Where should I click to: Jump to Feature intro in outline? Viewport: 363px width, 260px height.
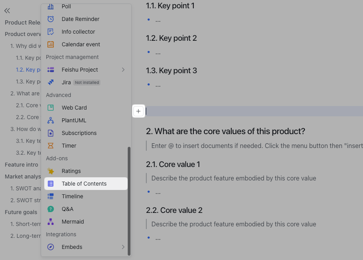click(21, 165)
